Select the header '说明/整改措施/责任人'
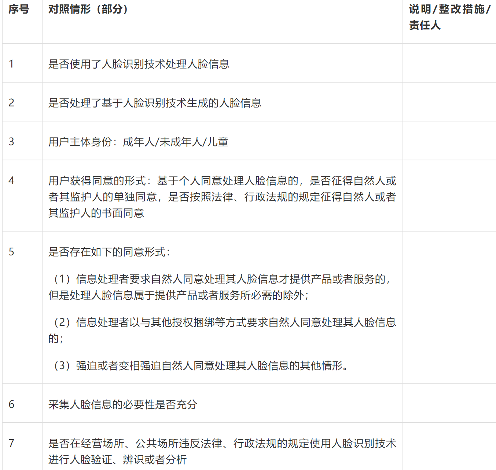The width and height of the screenshot is (496, 470). click(449, 17)
